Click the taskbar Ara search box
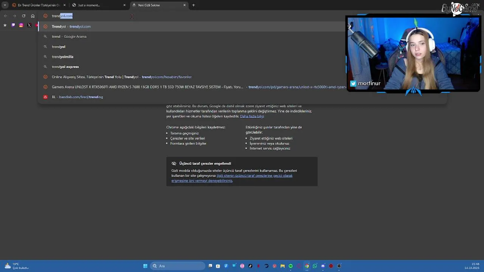 [178, 266]
